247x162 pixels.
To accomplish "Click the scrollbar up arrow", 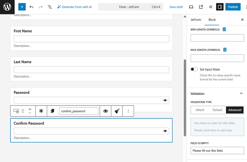I will tap(185, 16).
